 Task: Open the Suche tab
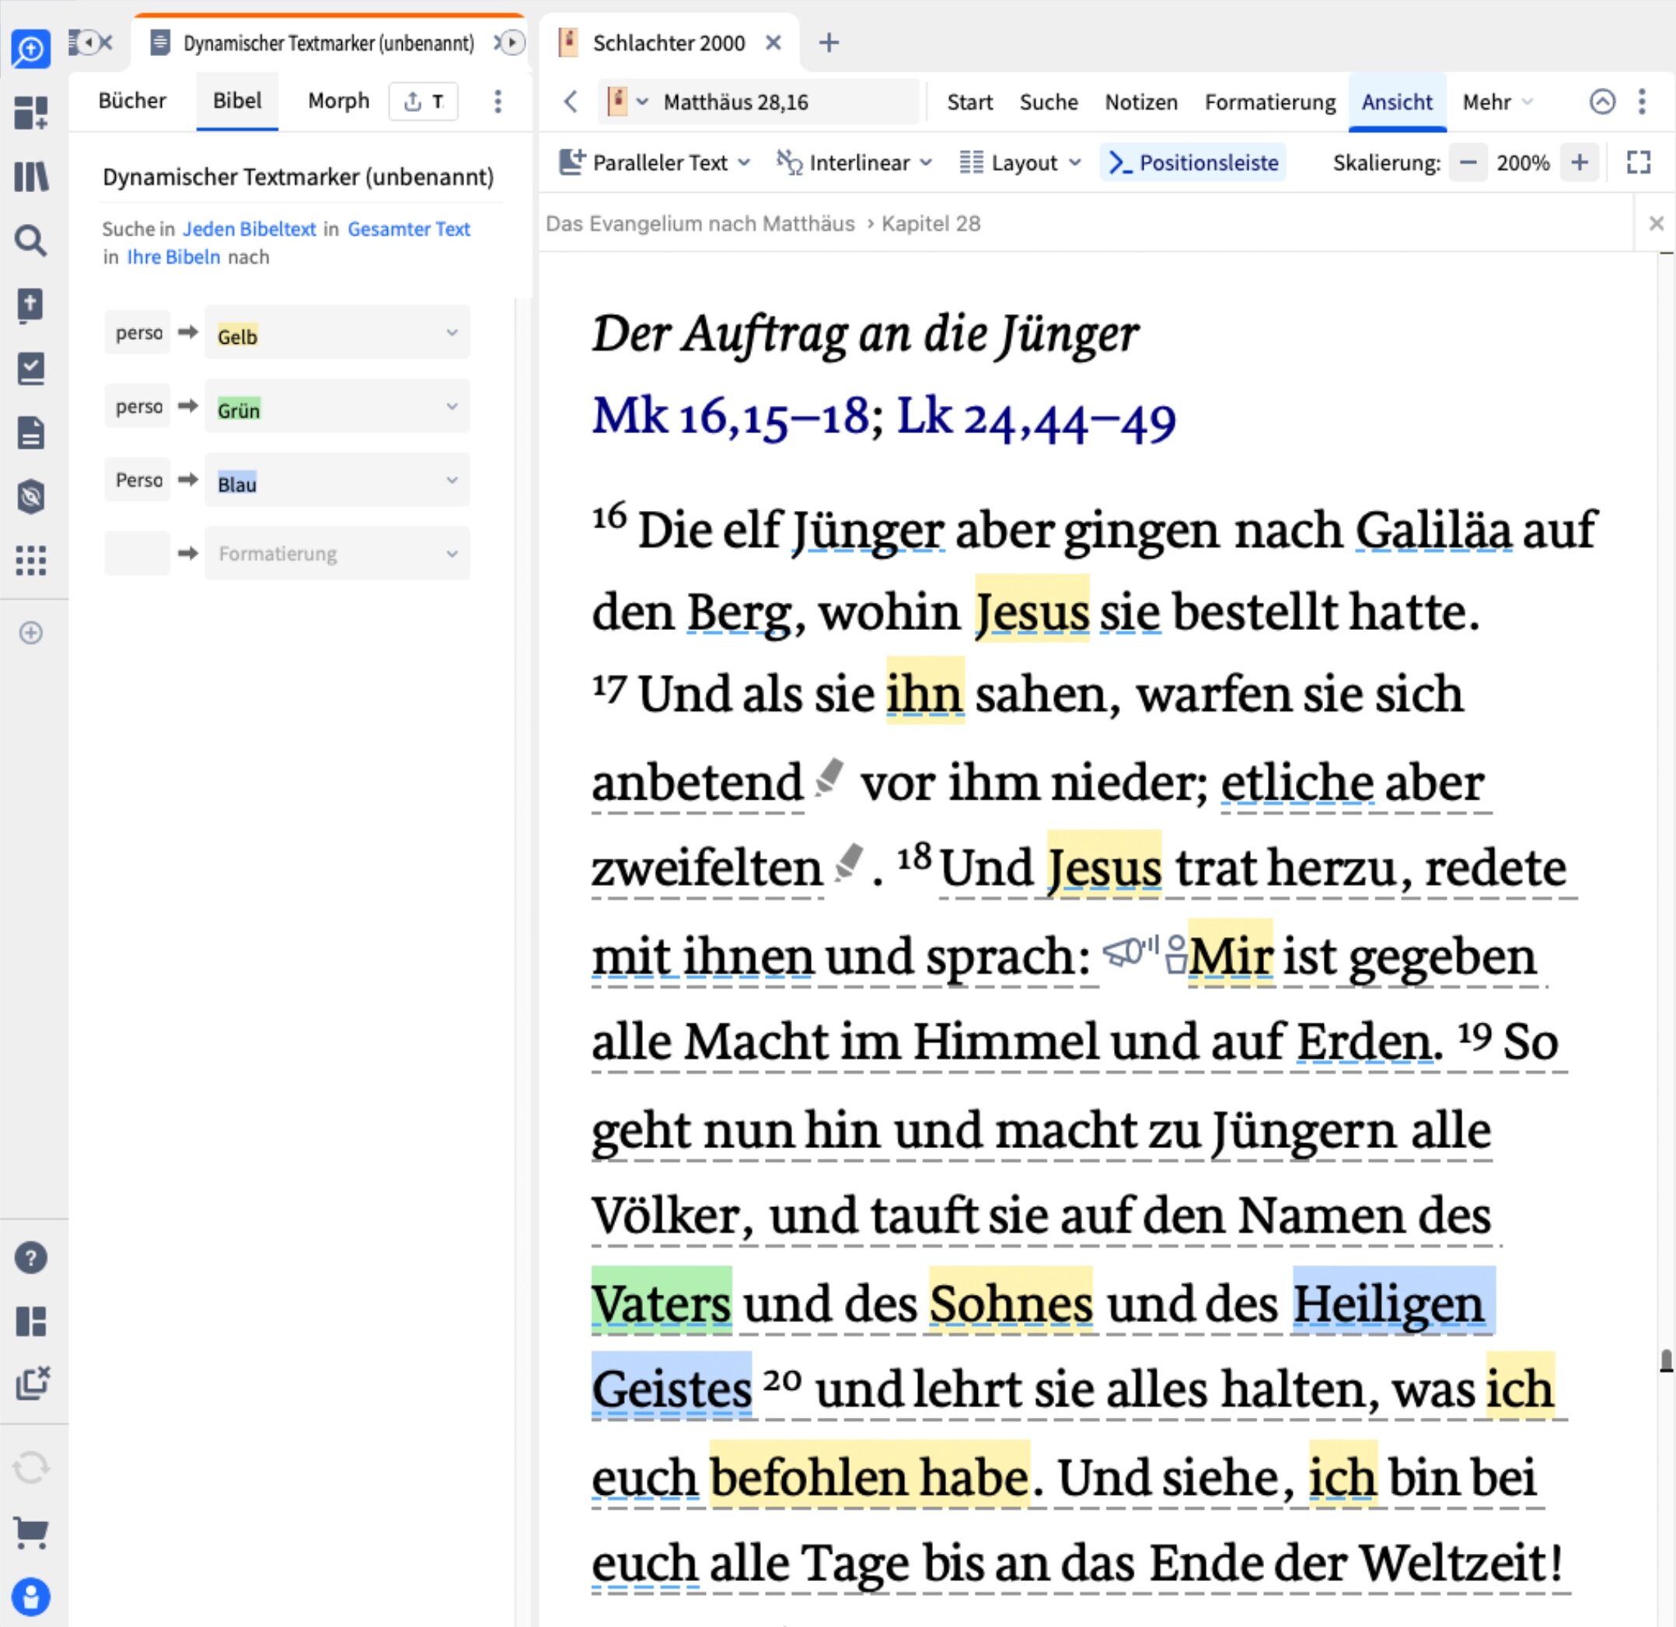point(1049,102)
